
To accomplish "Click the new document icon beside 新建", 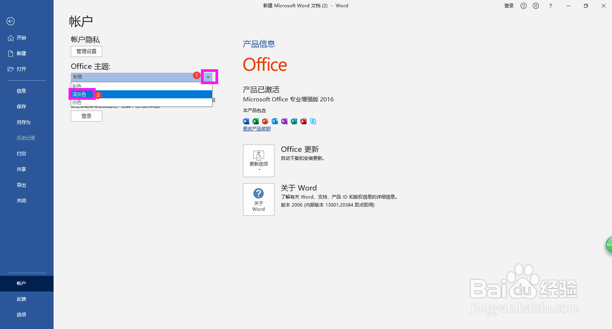I will [x=11, y=54].
